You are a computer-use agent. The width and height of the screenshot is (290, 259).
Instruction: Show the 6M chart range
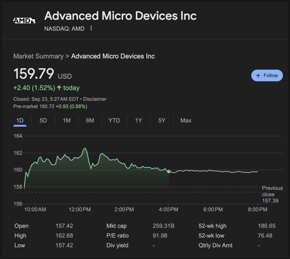90,120
